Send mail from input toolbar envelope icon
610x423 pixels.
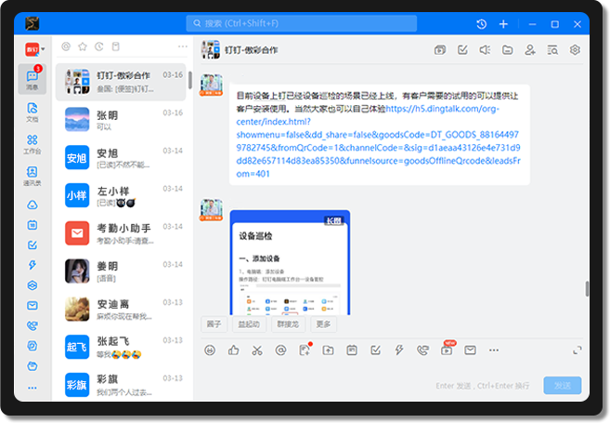click(x=471, y=350)
